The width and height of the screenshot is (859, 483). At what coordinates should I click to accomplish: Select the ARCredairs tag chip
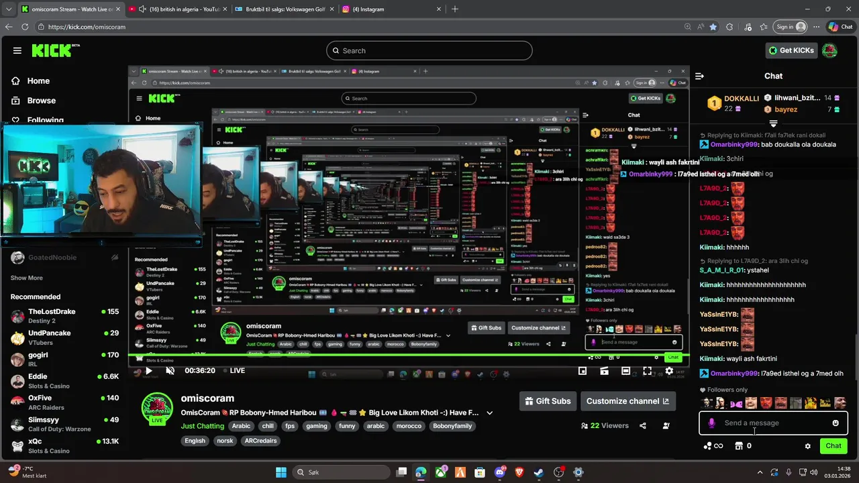click(260, 441)
